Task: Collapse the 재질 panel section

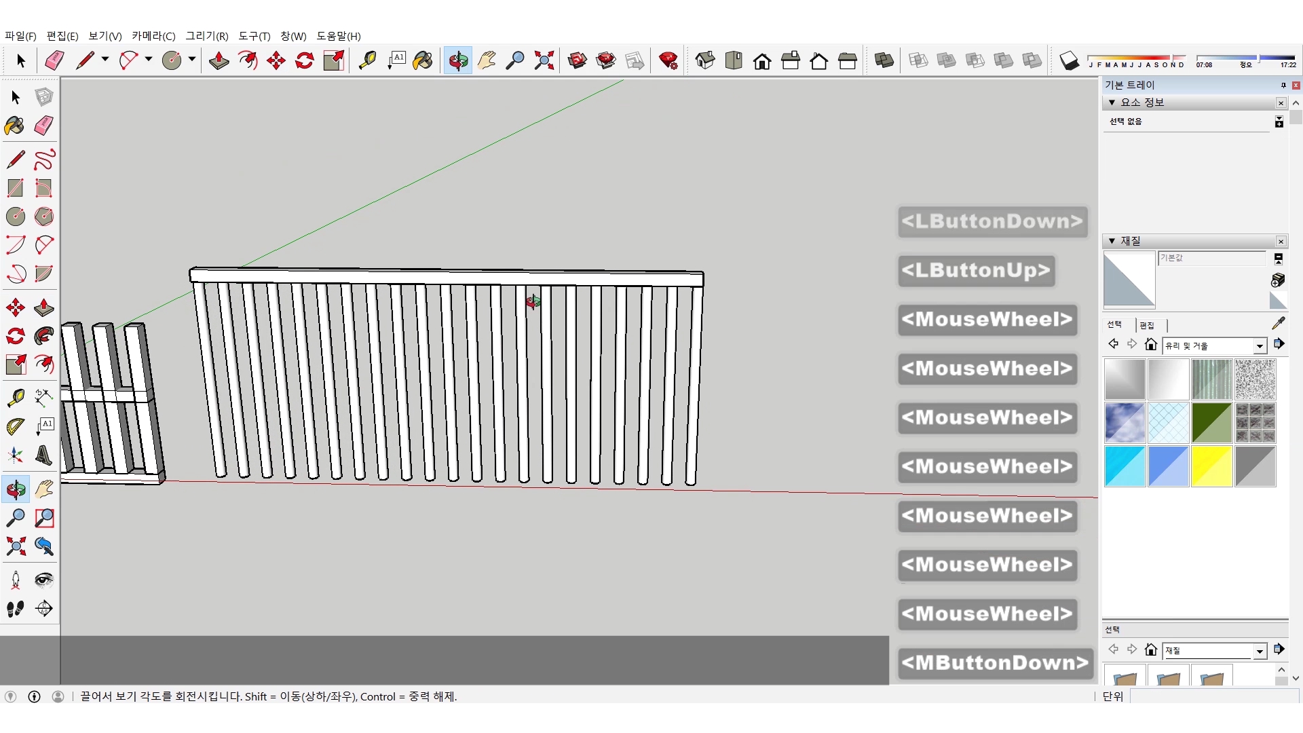Action: tap(1112, 241)
